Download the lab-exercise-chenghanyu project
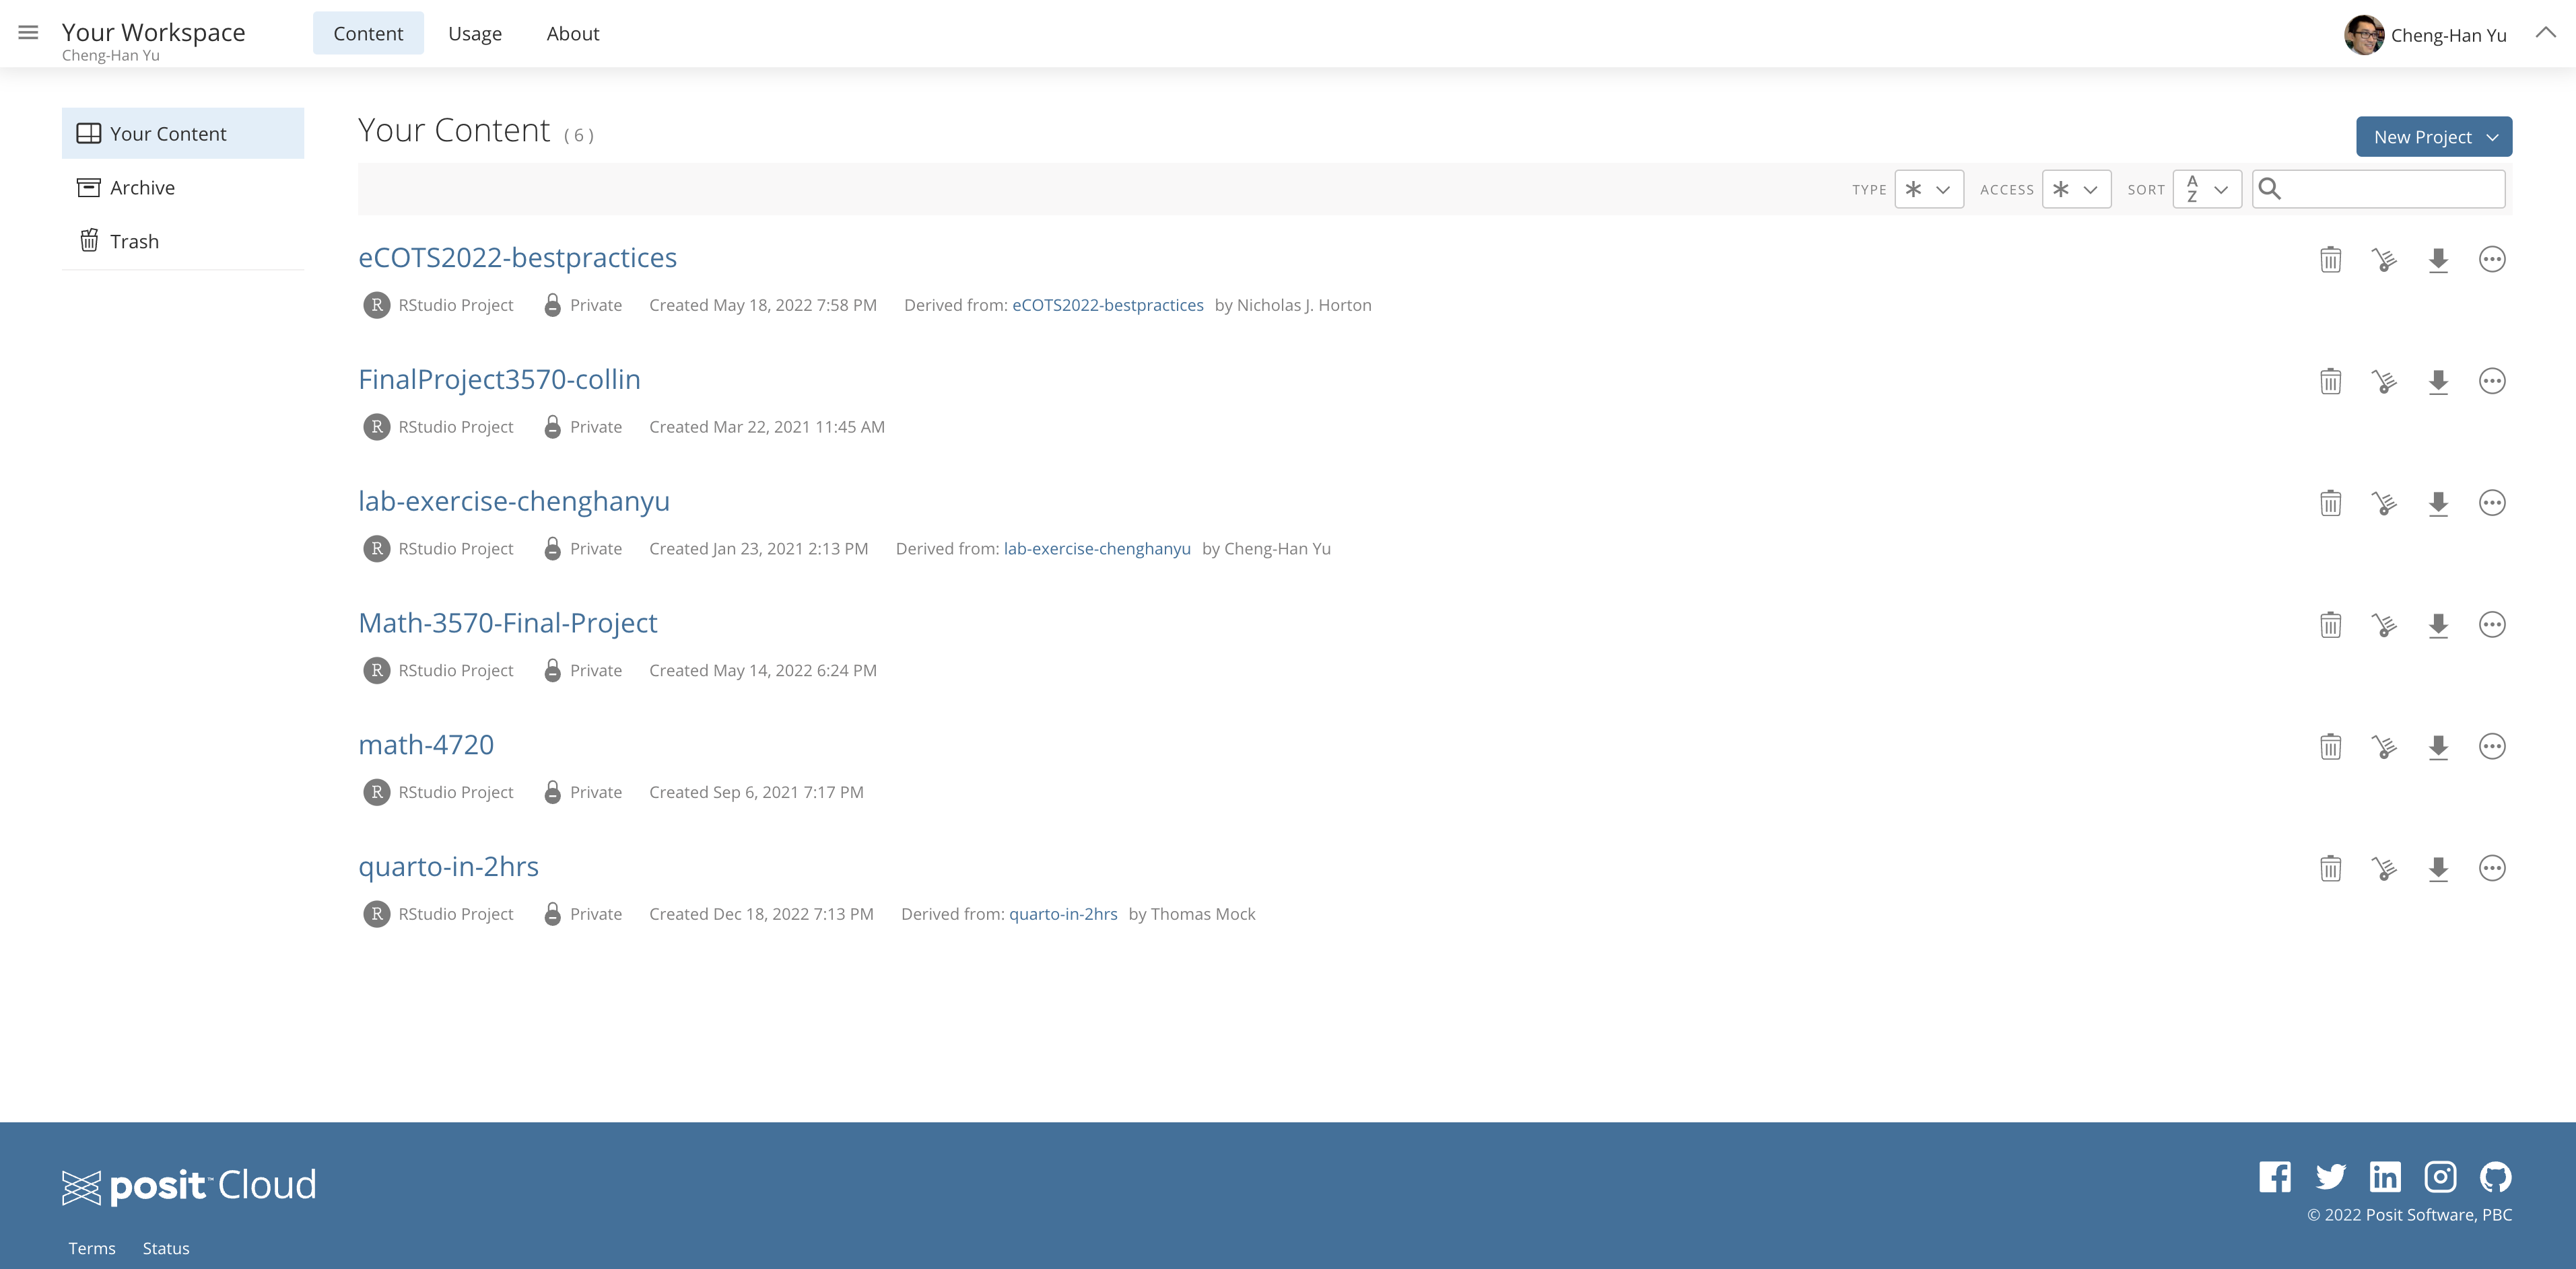The image size is (2576, 1269). [2438, 503]
